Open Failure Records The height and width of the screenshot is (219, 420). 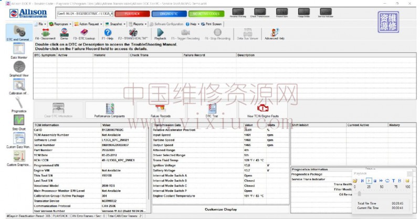(x=161, y=110)
